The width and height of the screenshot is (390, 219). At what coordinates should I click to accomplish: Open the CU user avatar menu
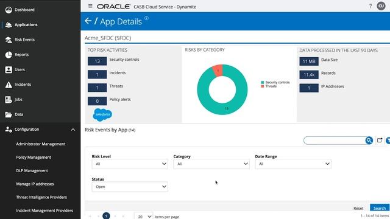pyautogui.click(x=381, y=6)
